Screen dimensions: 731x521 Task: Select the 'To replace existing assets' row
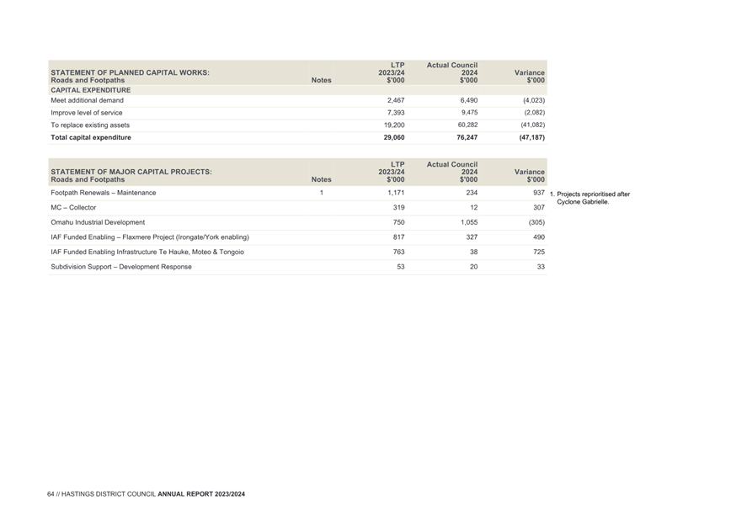(x=297, y=125)
